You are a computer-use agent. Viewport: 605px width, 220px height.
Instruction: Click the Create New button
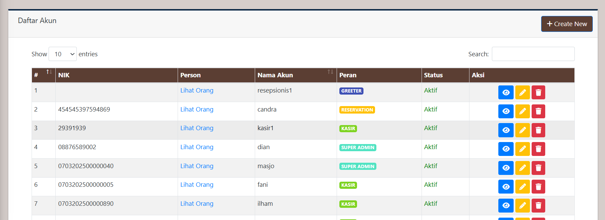[x=567, y=24]
